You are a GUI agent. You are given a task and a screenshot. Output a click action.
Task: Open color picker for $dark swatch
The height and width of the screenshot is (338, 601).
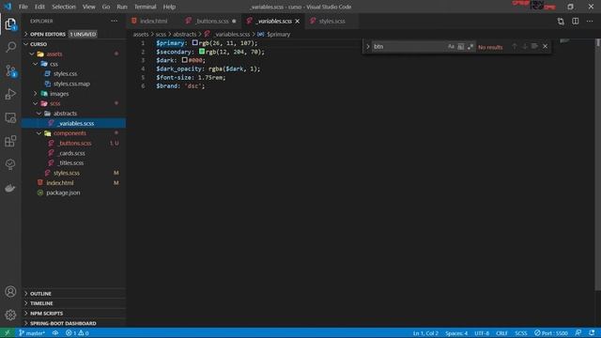tap(185, 60)
